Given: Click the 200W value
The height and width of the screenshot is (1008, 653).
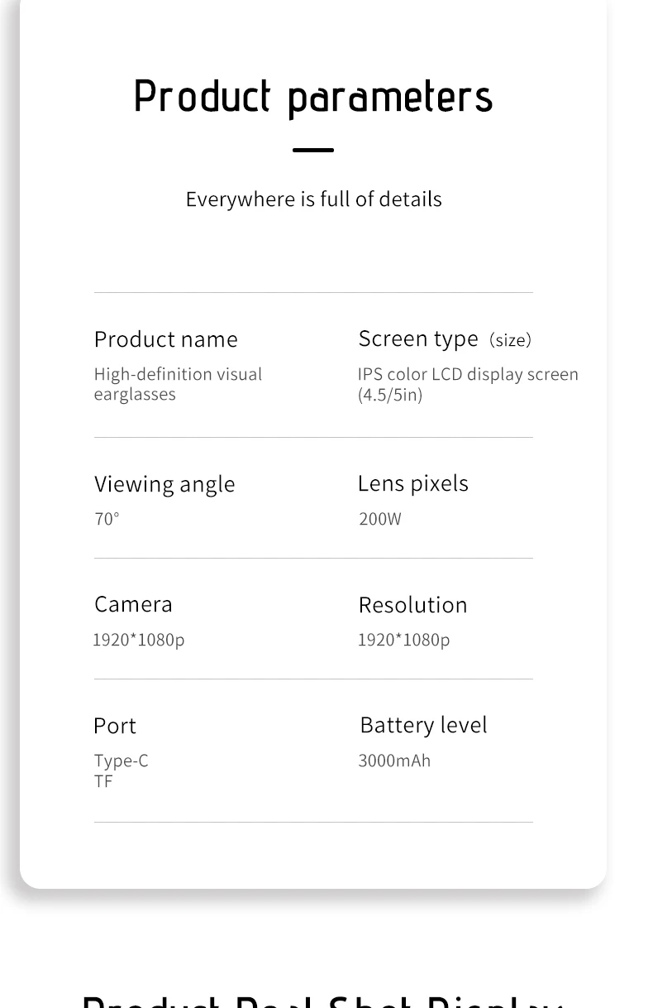Looking at the screenshot, I should pos(380,519).
